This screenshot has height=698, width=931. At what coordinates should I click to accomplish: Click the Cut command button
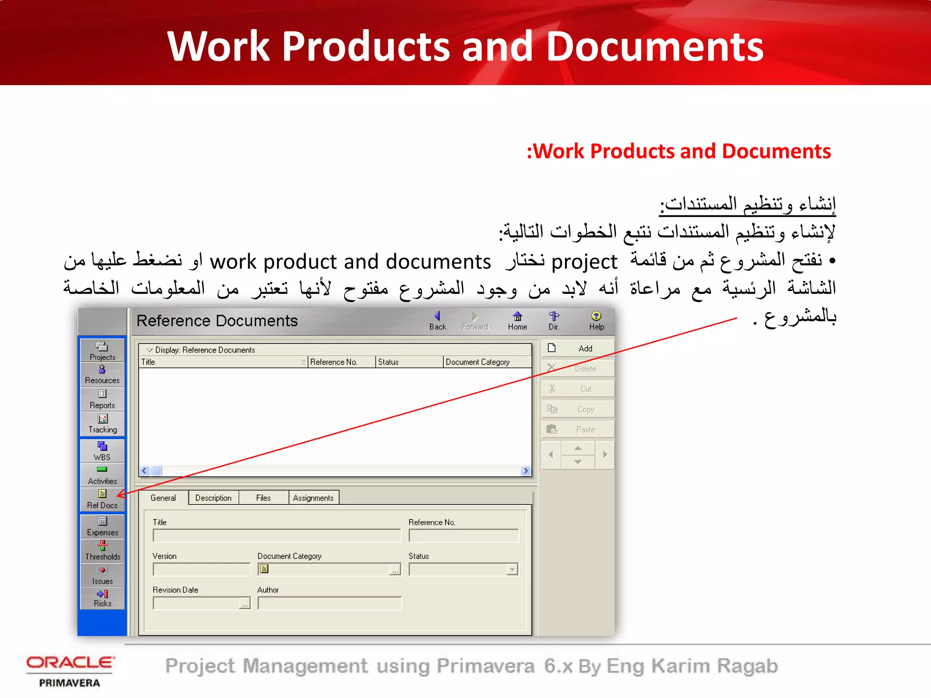click(x=578, y=389)
